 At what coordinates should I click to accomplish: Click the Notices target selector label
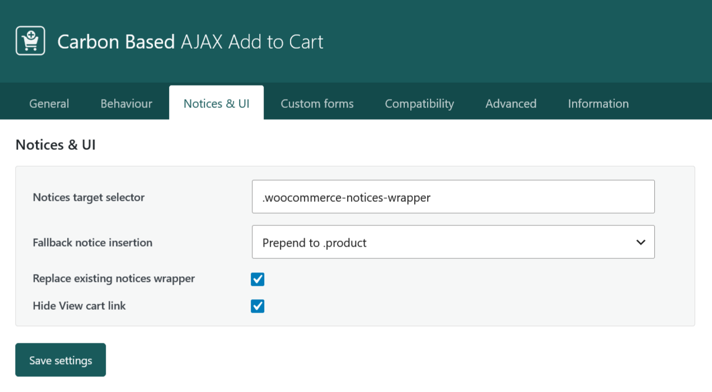pyautogui.click(x=88, y=197)
